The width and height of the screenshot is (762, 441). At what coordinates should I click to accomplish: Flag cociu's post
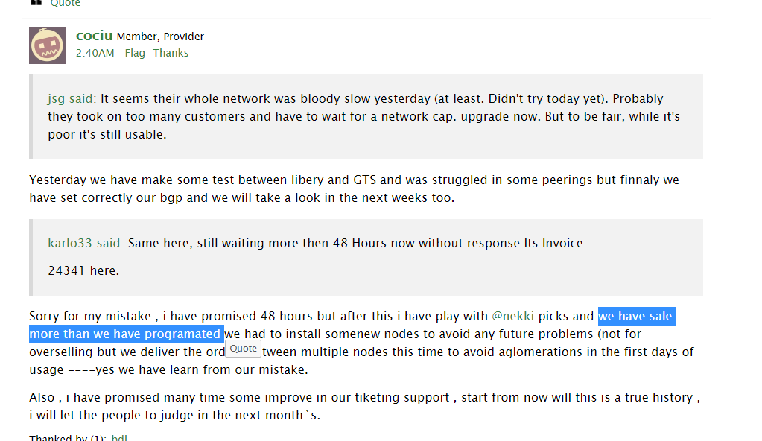click(x=135, y=53)
